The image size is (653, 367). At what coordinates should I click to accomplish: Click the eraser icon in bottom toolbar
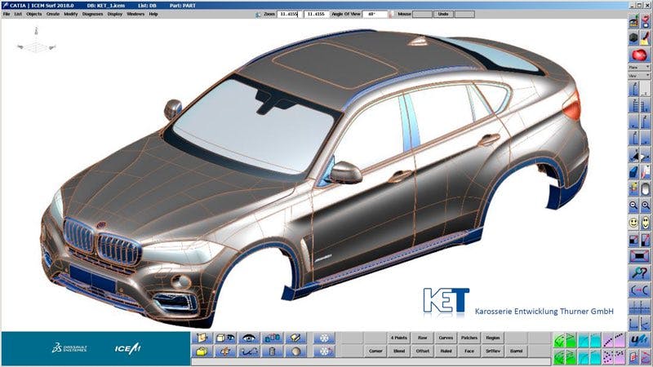click(295, 338)
